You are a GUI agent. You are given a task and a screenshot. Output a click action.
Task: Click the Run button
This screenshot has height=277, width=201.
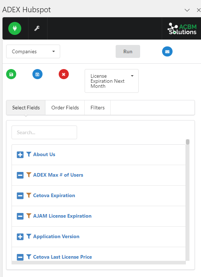point(128,51)
